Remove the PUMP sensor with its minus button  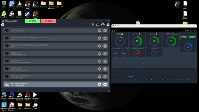tap(105, 38)
